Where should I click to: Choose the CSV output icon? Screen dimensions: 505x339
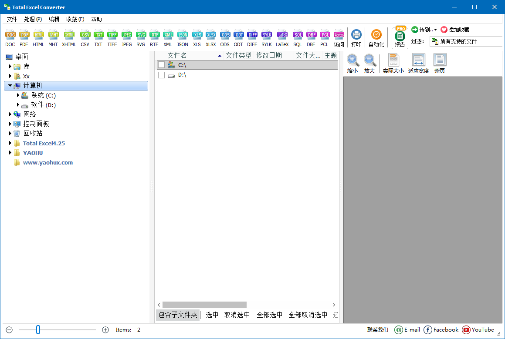(x=85, y=35)
